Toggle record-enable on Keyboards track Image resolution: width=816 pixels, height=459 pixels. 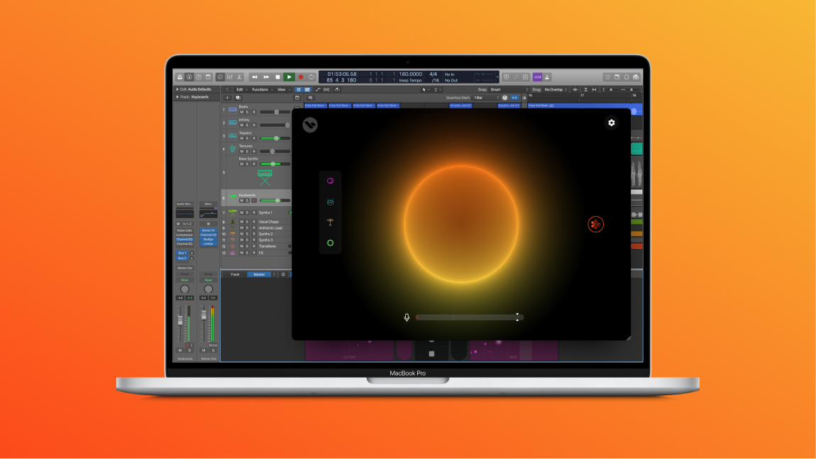point(254,200)
